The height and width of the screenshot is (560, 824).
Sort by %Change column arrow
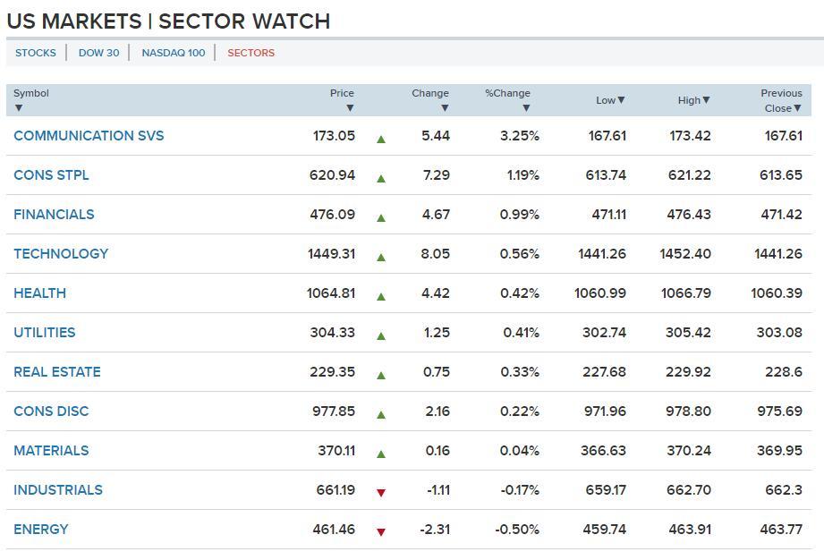526,108
